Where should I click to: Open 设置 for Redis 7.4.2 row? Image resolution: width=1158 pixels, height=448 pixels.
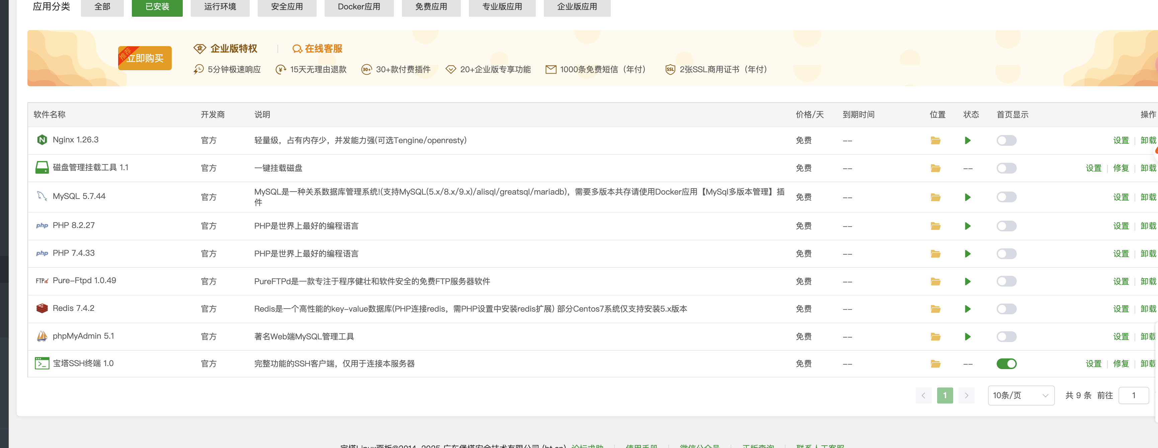[x=1121, y=309]
